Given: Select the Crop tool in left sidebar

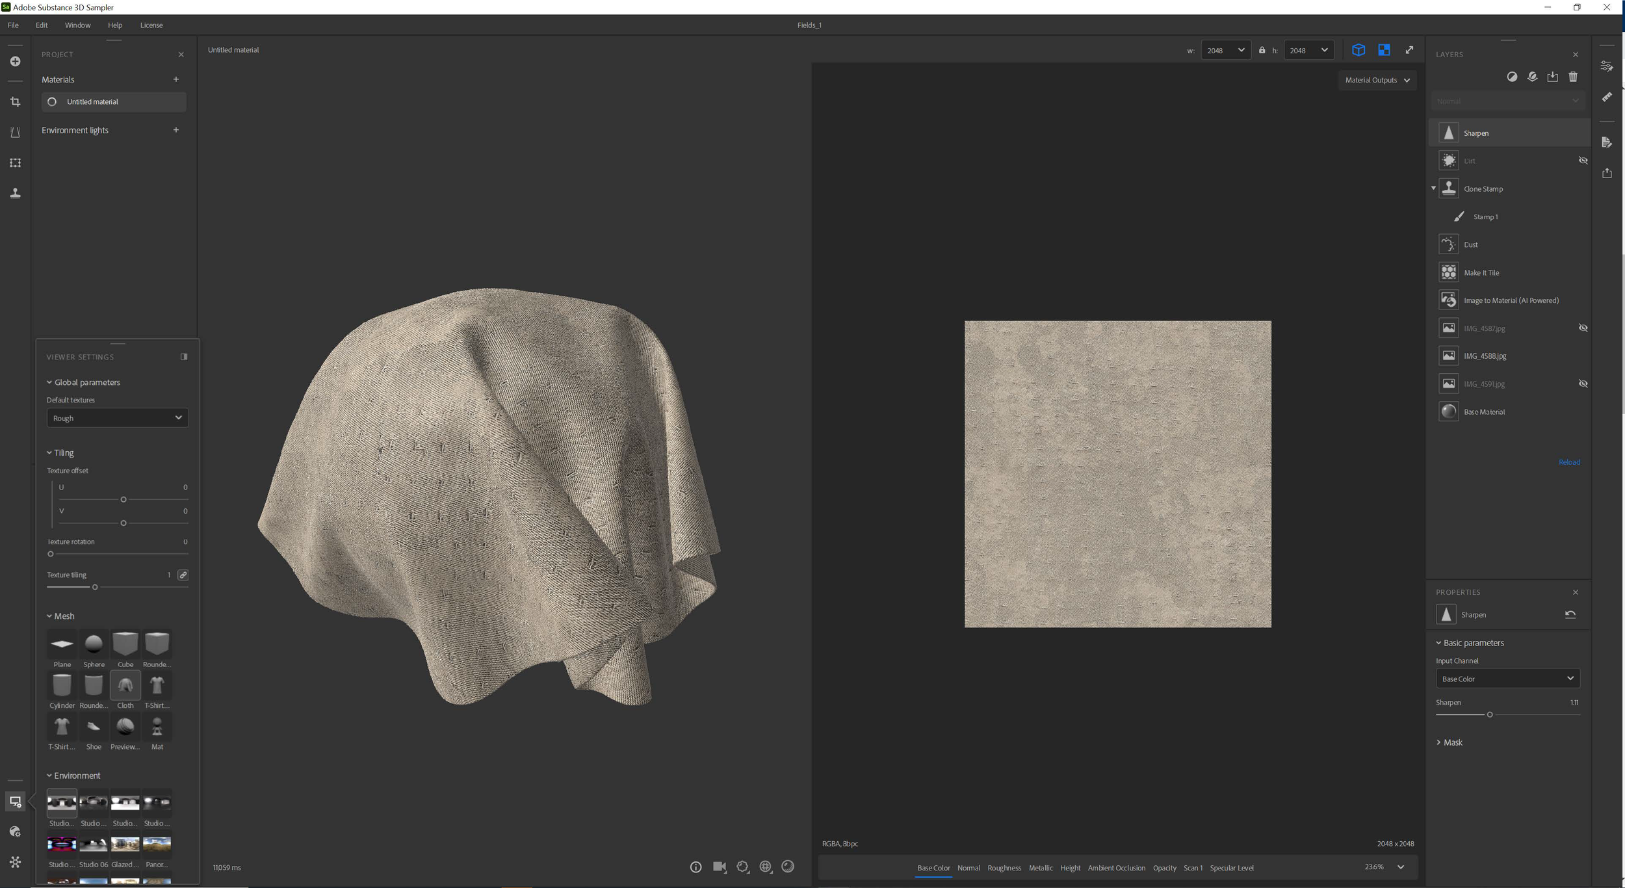Looking at the screenshot, I should [x=15, y=102].
